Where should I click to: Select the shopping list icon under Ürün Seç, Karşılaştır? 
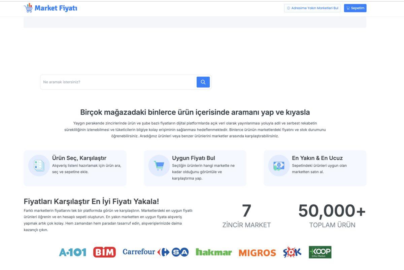(38, 165)
